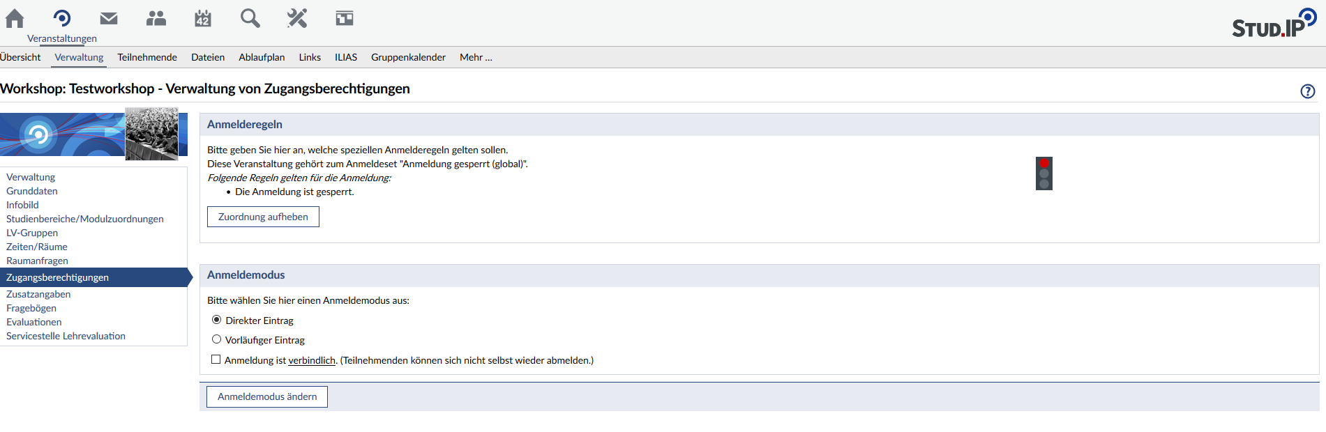
Task: Enable the Anmeldung ist verbindlich checkbox
Action: pos(216,360)
